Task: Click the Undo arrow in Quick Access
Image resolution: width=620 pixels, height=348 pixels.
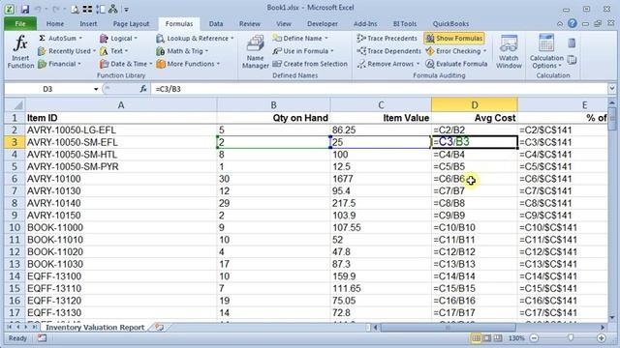Action: [38, 9]
